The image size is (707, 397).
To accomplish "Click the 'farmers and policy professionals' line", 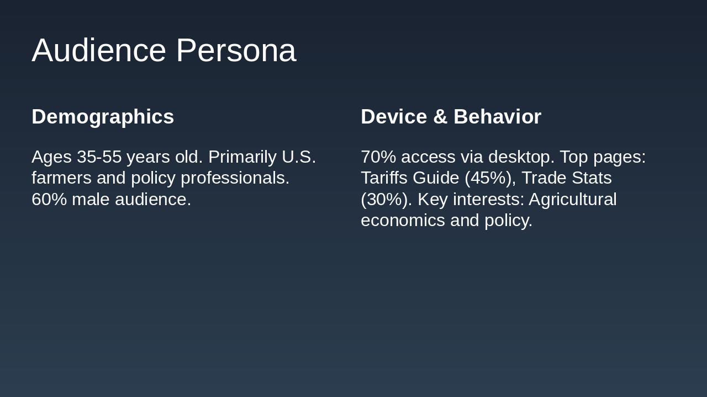I will tap(160, 178).
